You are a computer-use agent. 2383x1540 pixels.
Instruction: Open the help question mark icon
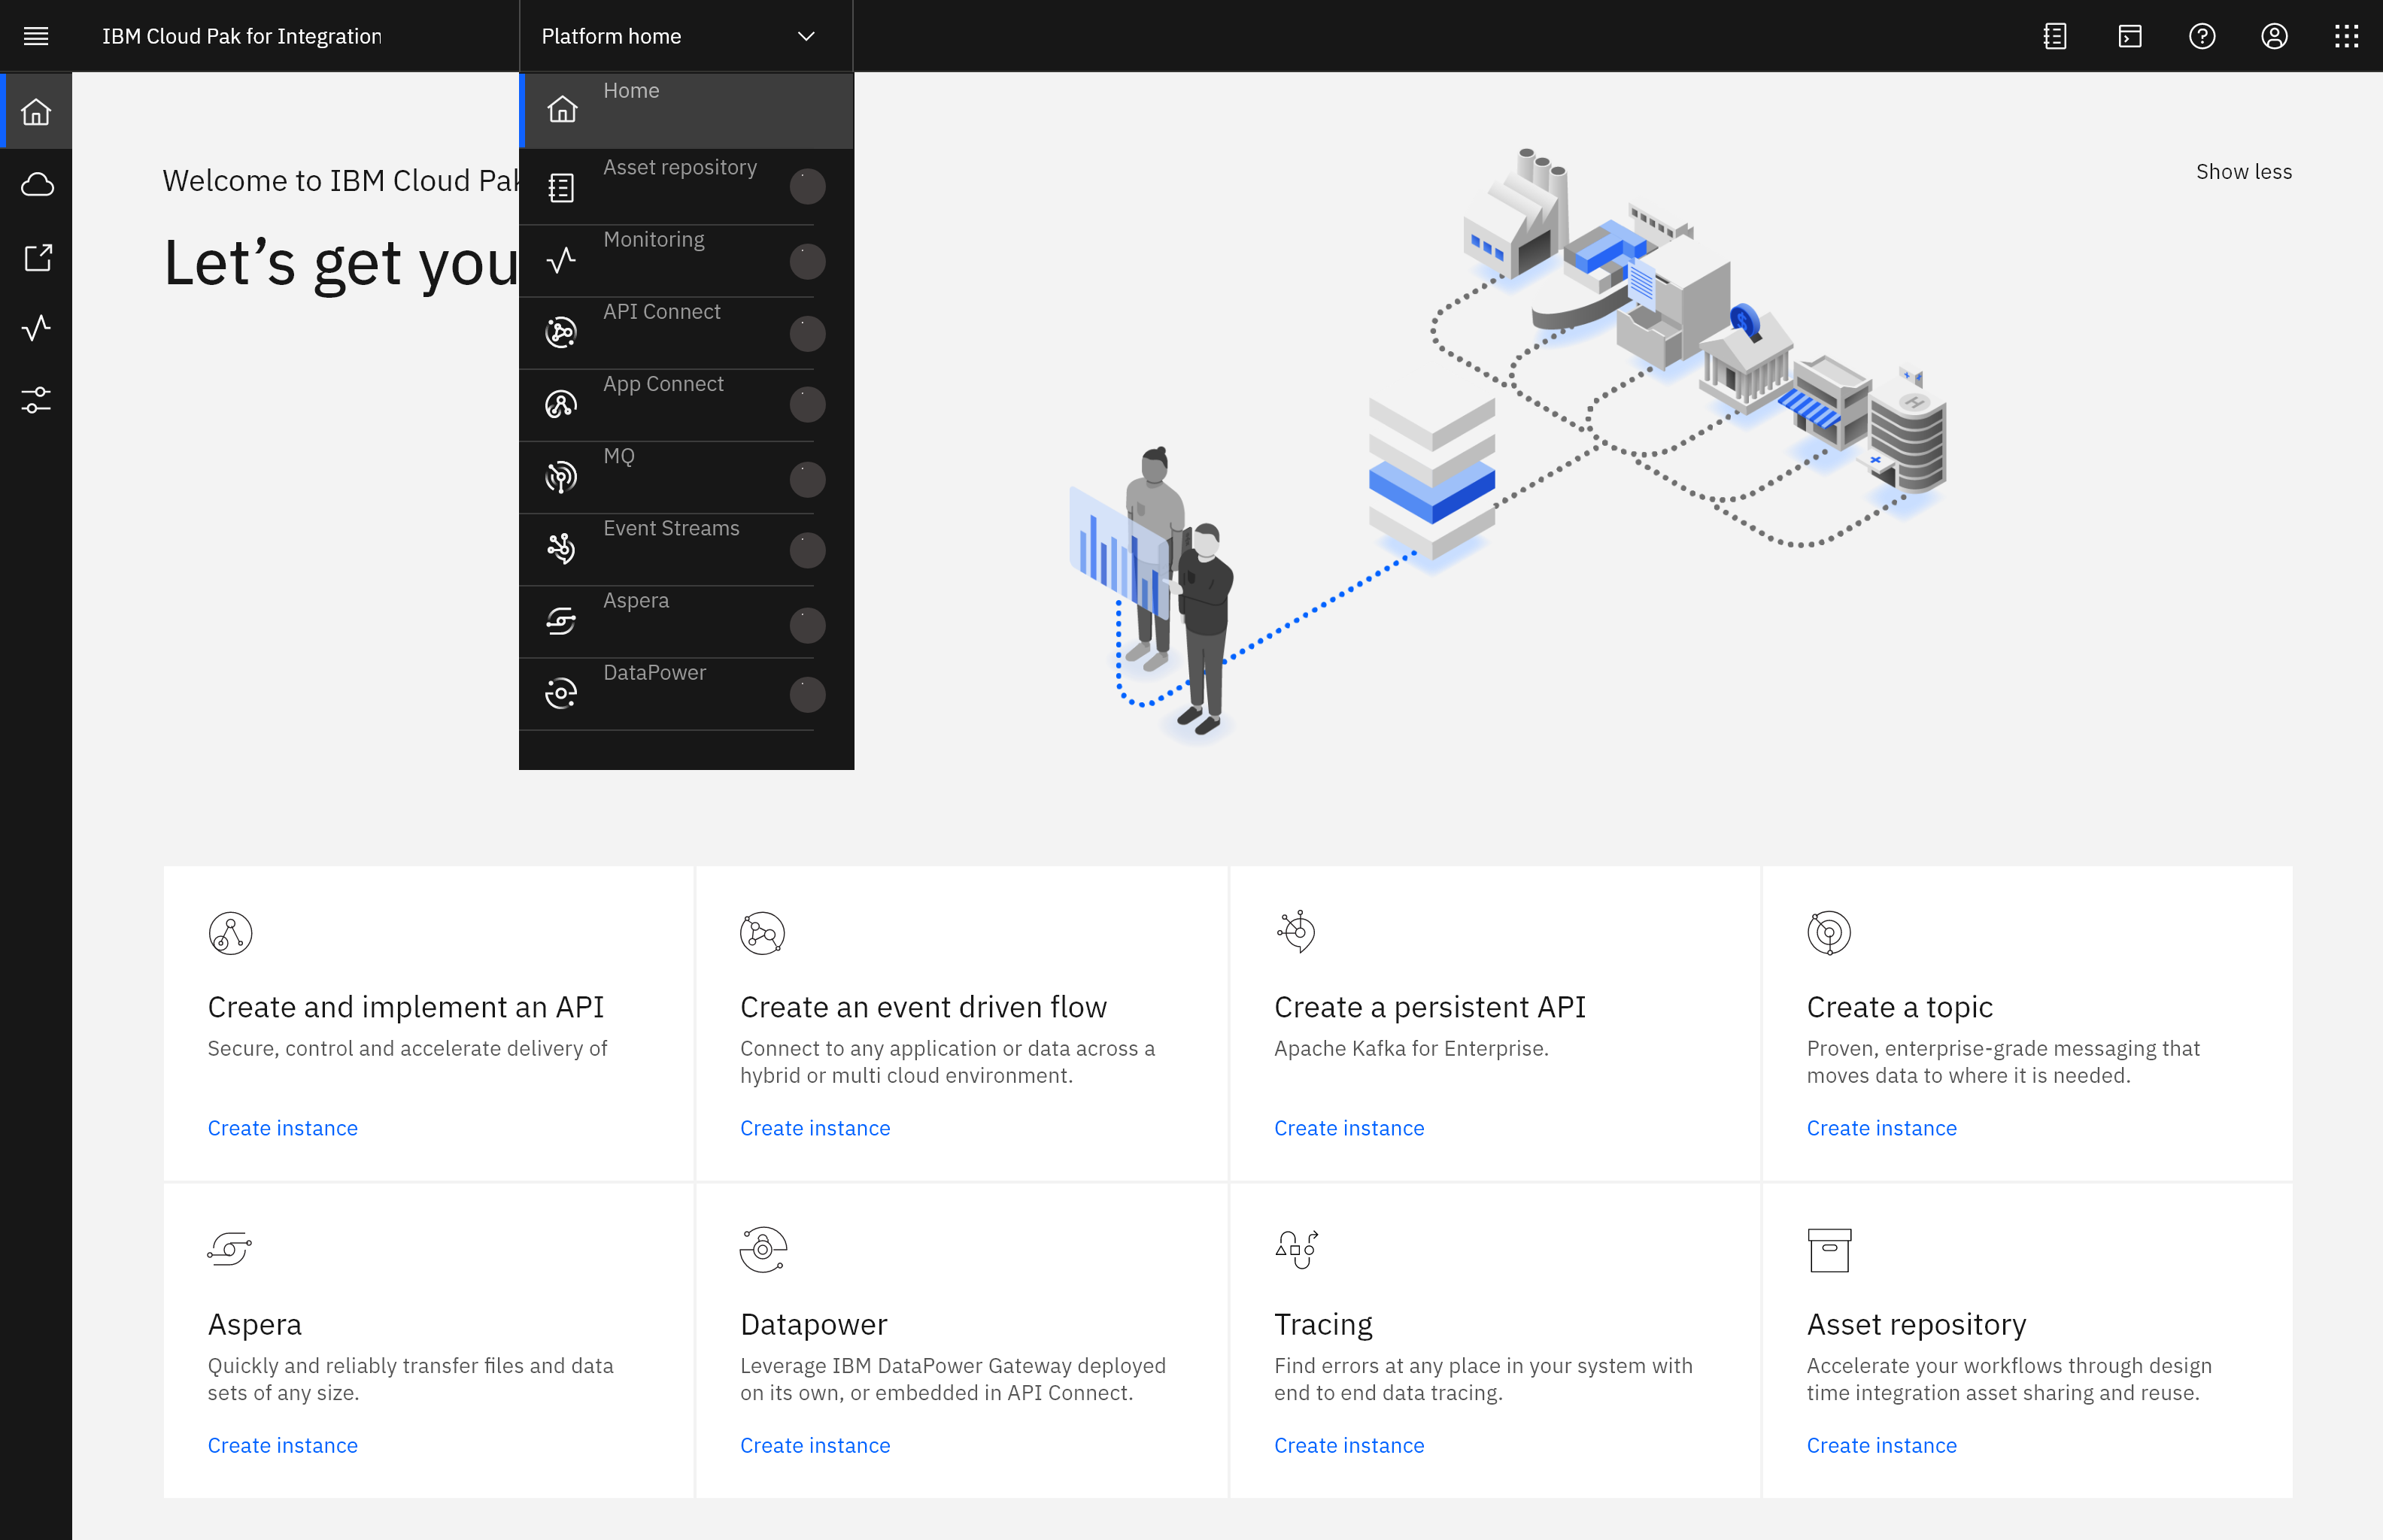point(2202,36)
